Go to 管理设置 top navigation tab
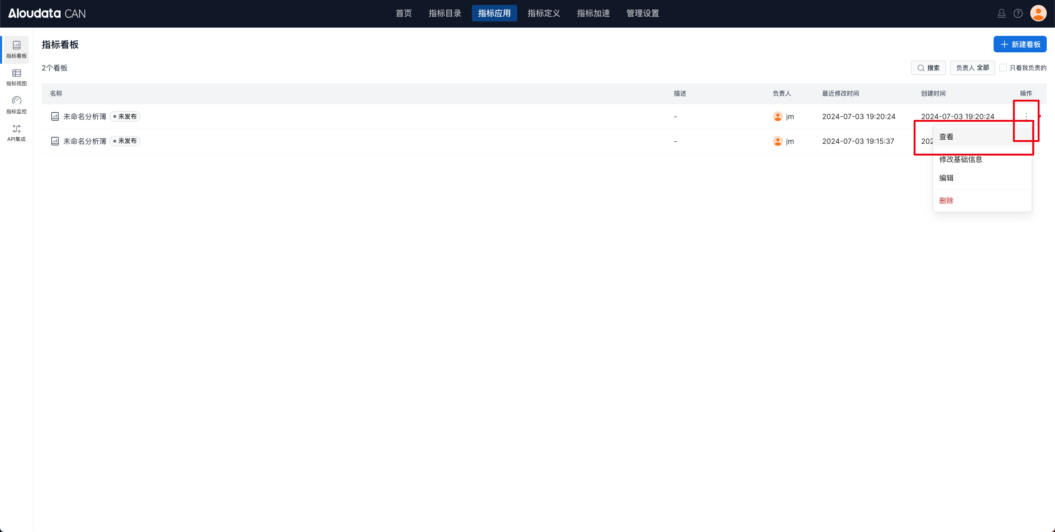1055x532 pixels. tap(642, 14)
